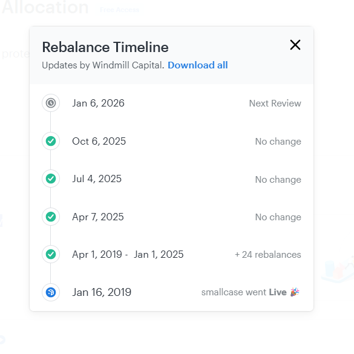
Task: Select the green checkmark for Oct 6, 2025
Action: 51,141
